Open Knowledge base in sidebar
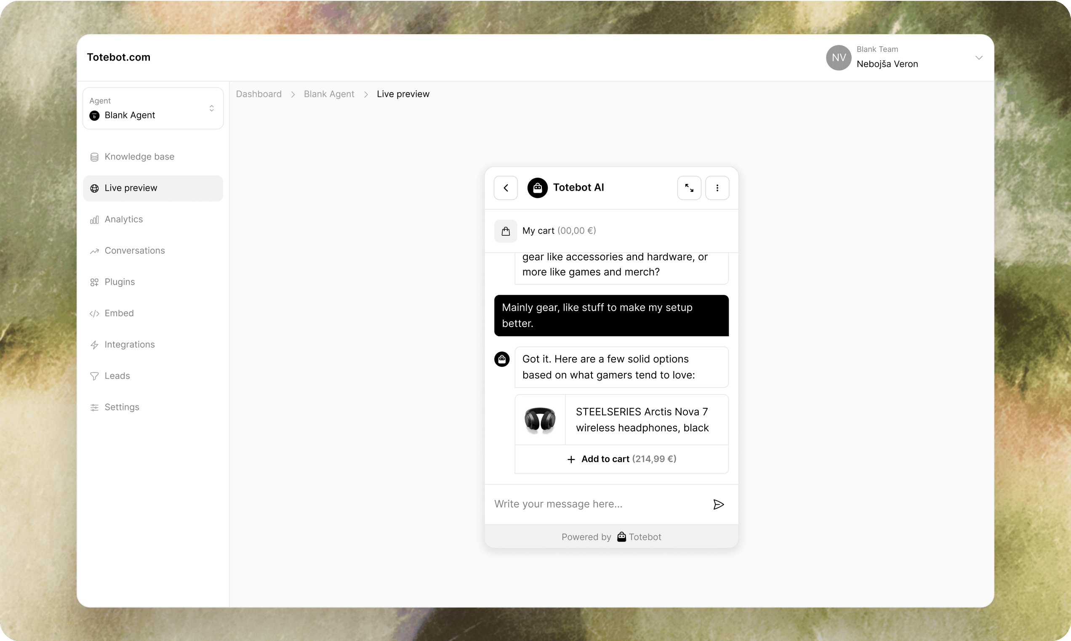Image resolution: width=1071 pixels, height=641 pixels. pyautogui.click(x=139, y=157)
